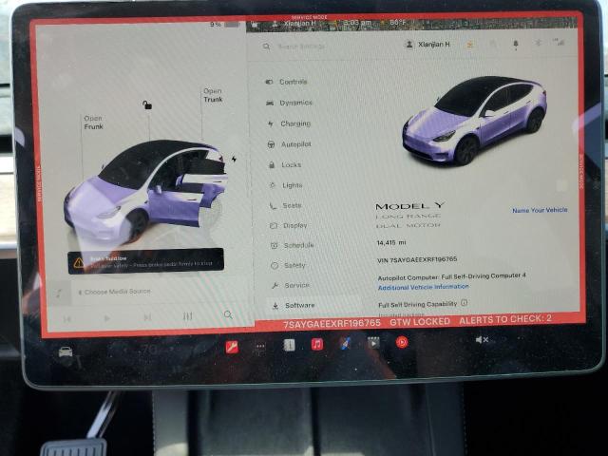Select the Service menu item
Screen dimensions: 608x456
(291, 285)
